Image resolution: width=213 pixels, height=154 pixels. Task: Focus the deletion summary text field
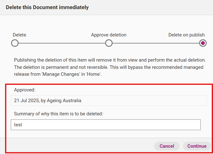106,125
